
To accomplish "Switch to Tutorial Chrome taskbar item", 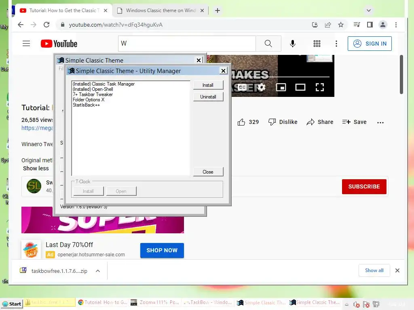I will coord(103,302).
